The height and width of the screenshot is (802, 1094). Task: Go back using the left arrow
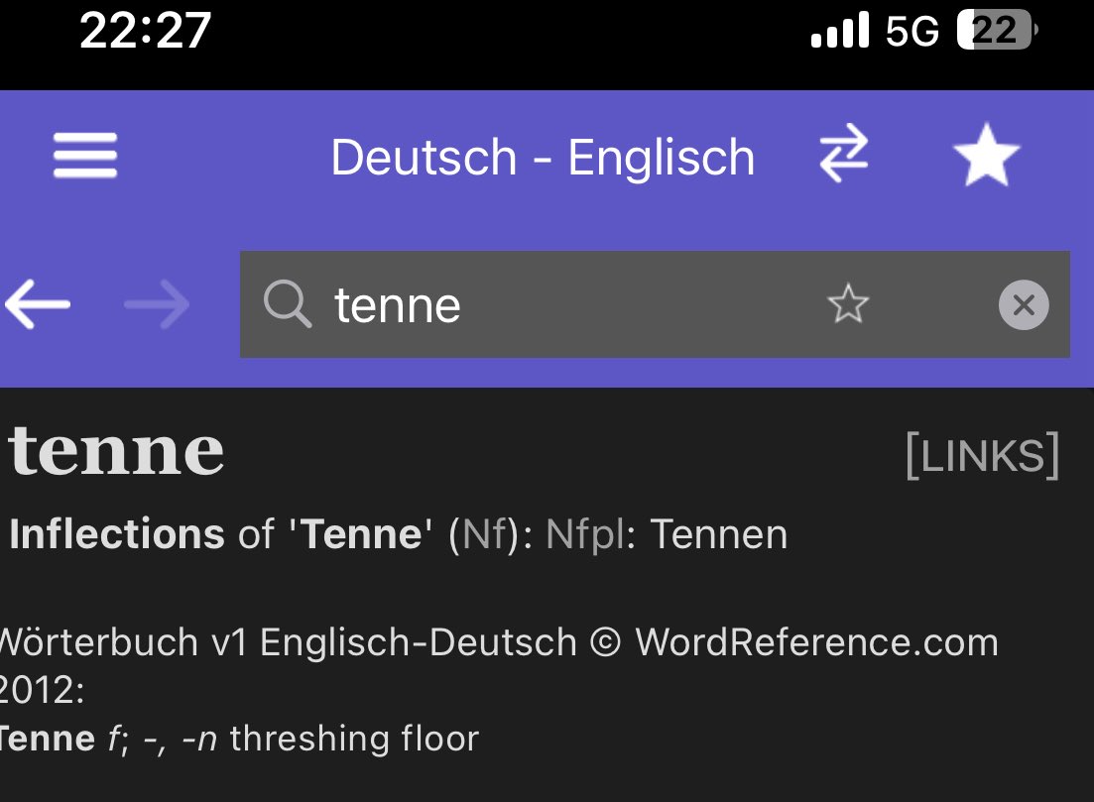pos(38,304)
